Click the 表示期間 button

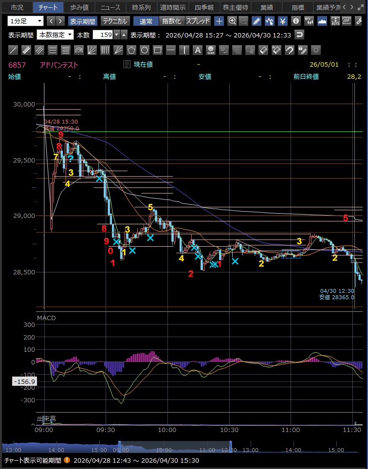[x=83, y=21]
